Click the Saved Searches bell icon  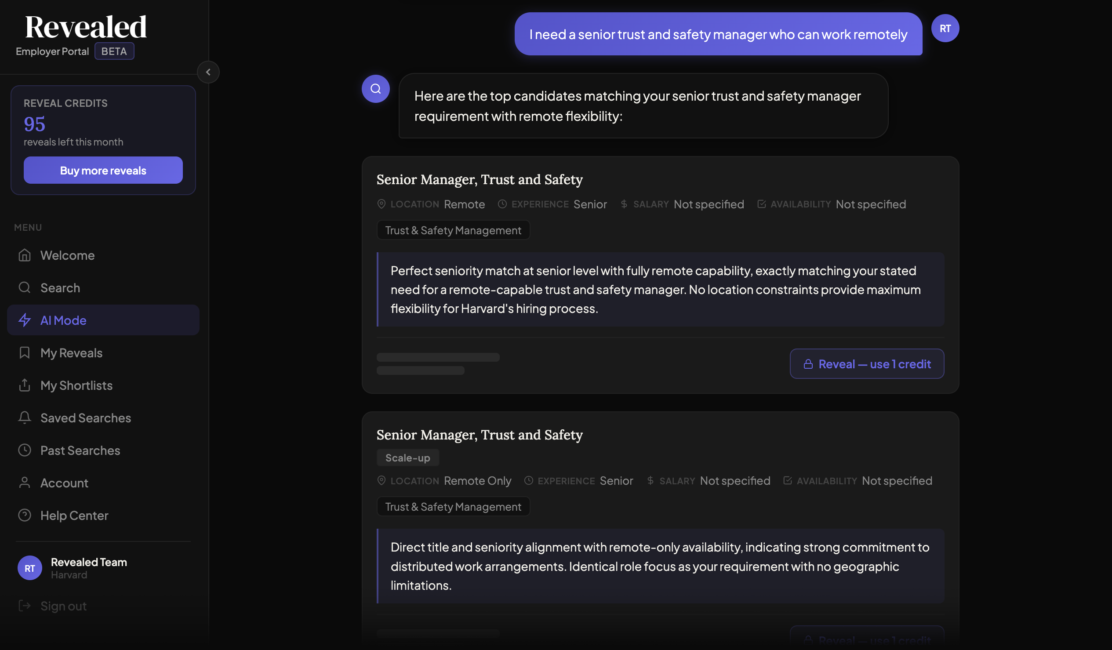pos(25,418)
